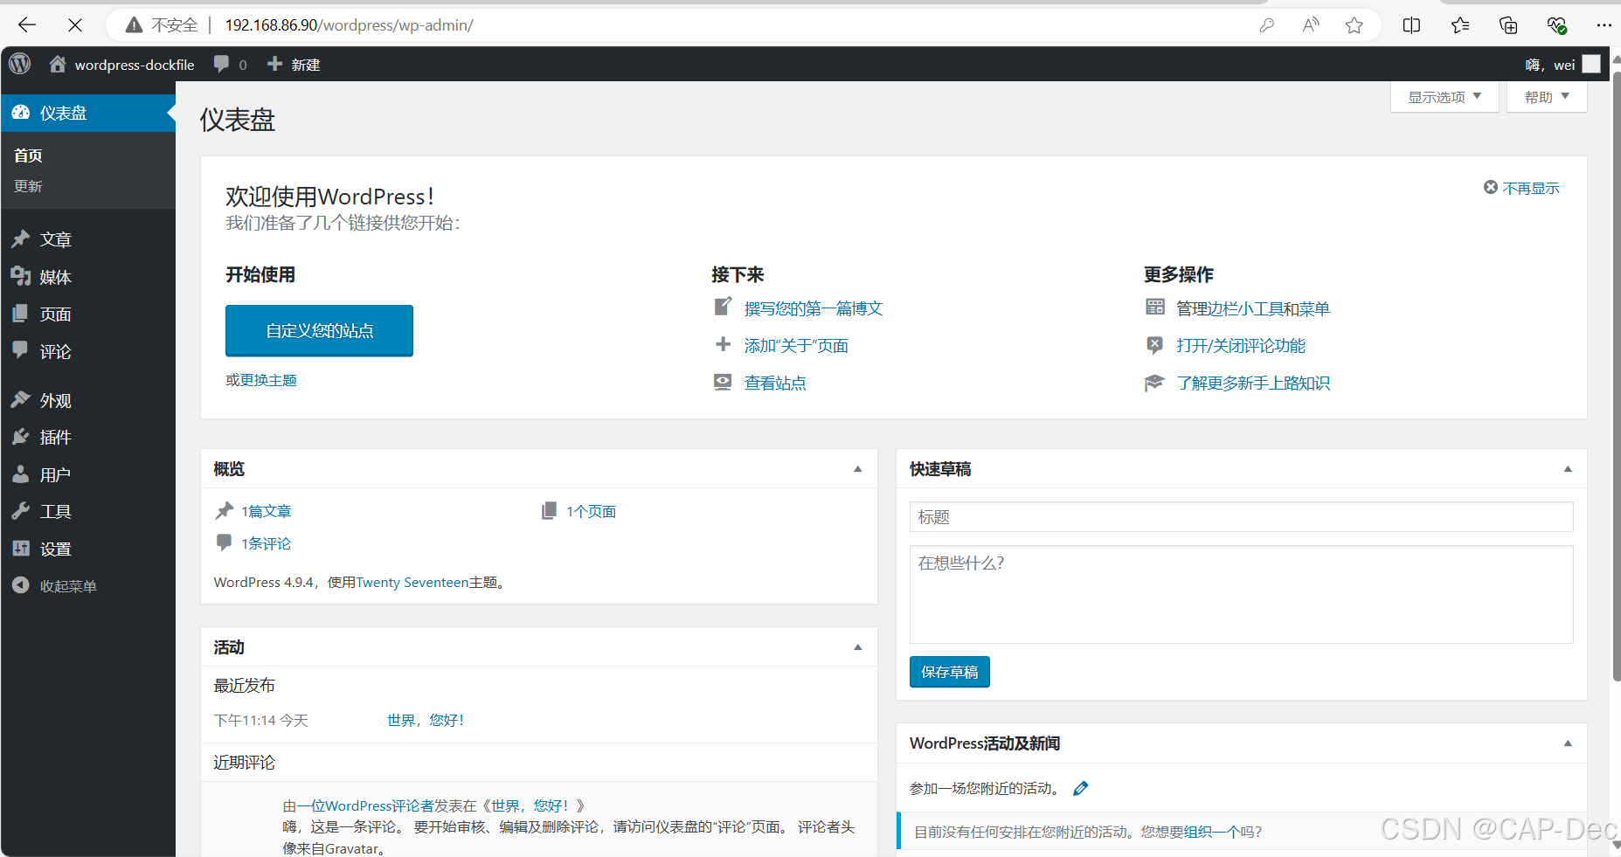Click the 标题 input field
Image resolution: width=1621 pixels, height=857 pixels.
pyautogui.click(x=1241, y=516)
